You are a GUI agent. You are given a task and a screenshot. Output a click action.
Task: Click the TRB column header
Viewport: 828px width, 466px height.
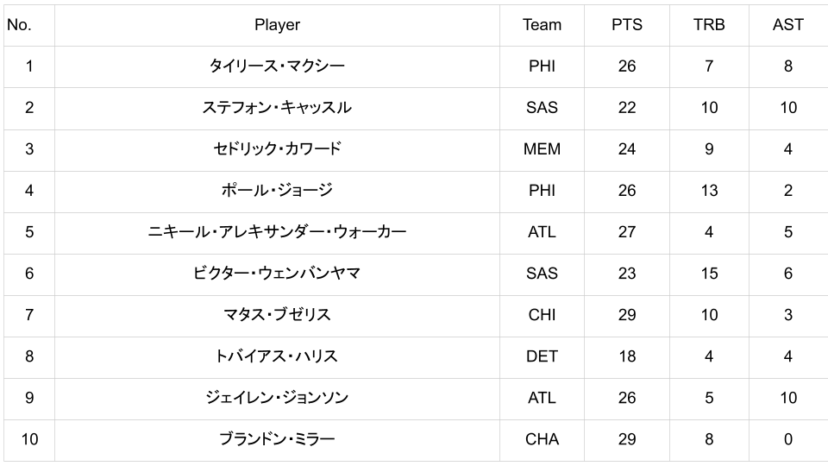pyautogui.click(x=709, y=25)
